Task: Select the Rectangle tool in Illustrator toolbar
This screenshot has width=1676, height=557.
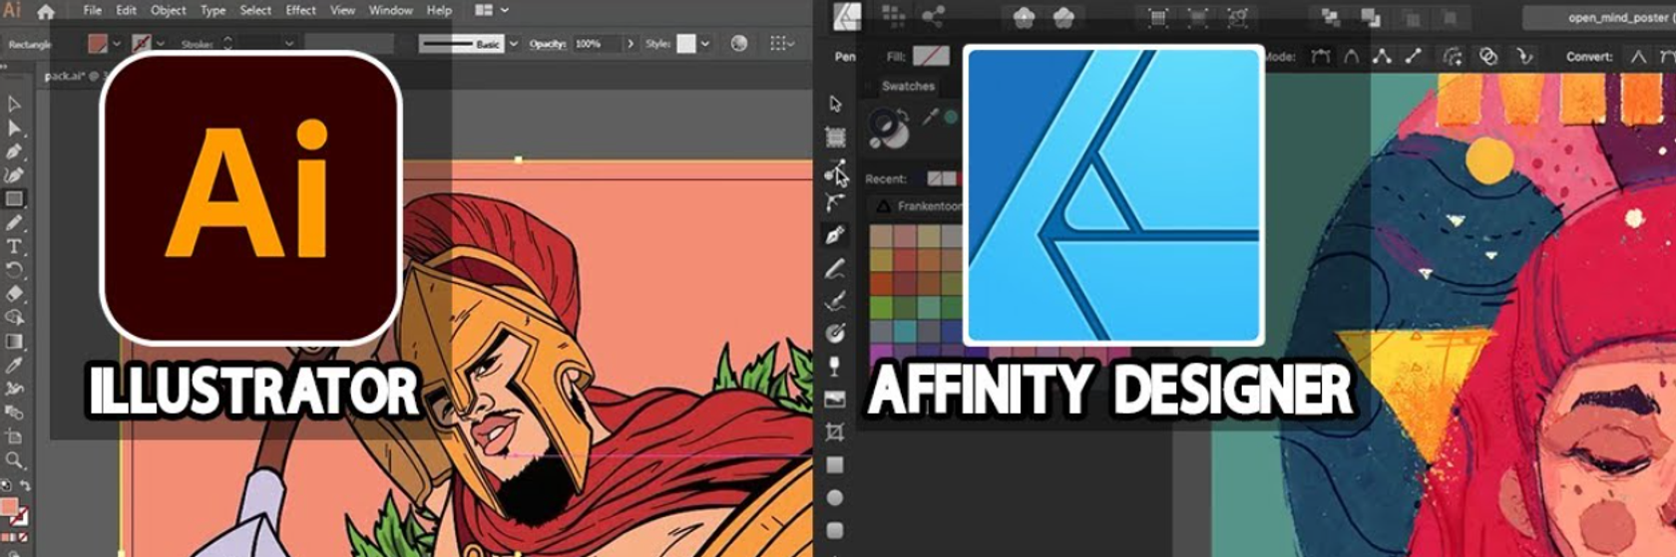Action: pyautogui.click(x=14, y=199)
